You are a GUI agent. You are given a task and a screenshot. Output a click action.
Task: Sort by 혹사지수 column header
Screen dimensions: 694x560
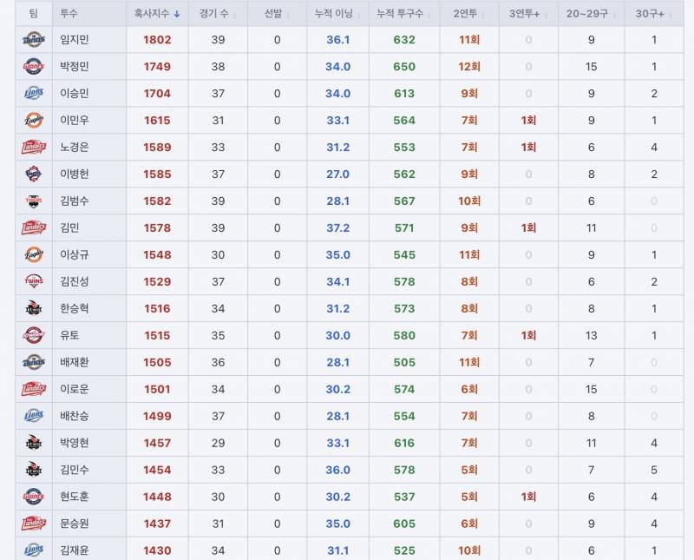tap(157, 14)
